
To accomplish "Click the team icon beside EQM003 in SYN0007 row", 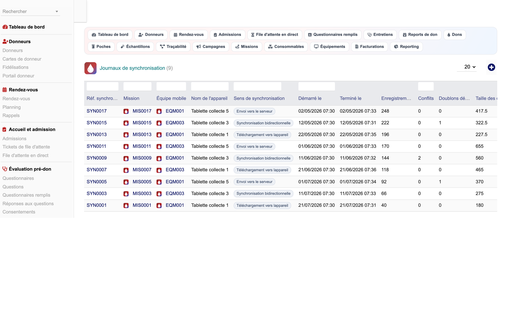I will (x=159, y=170).
